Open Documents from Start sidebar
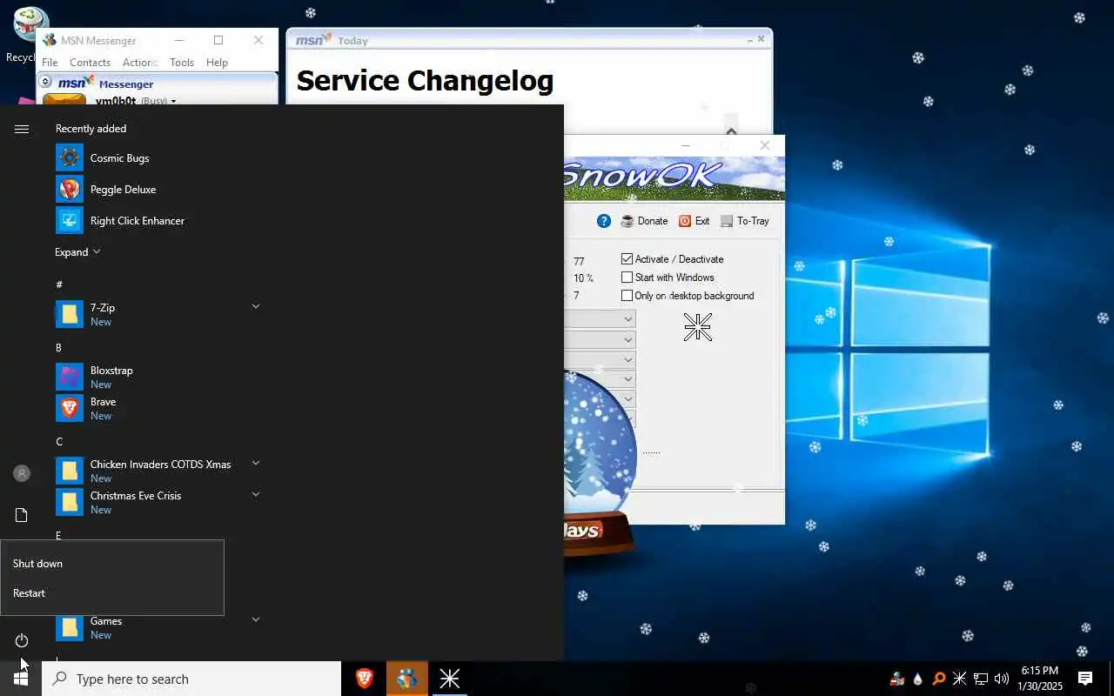1114x696 pixels. click(x=22, y=515)
